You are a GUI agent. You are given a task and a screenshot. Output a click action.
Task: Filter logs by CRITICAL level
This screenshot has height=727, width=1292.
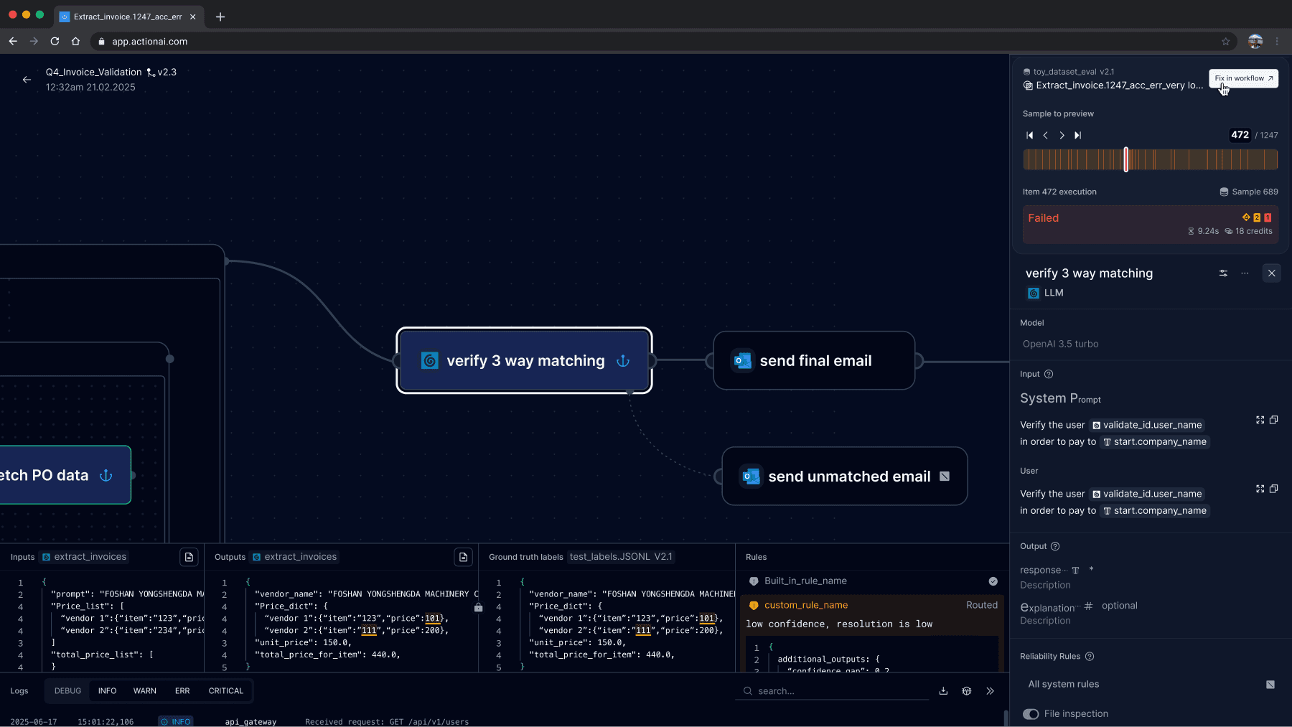tap(225, 691)
